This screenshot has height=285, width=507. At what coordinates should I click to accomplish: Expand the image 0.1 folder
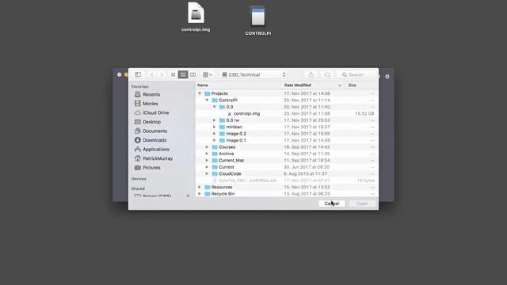coord(215,141)
